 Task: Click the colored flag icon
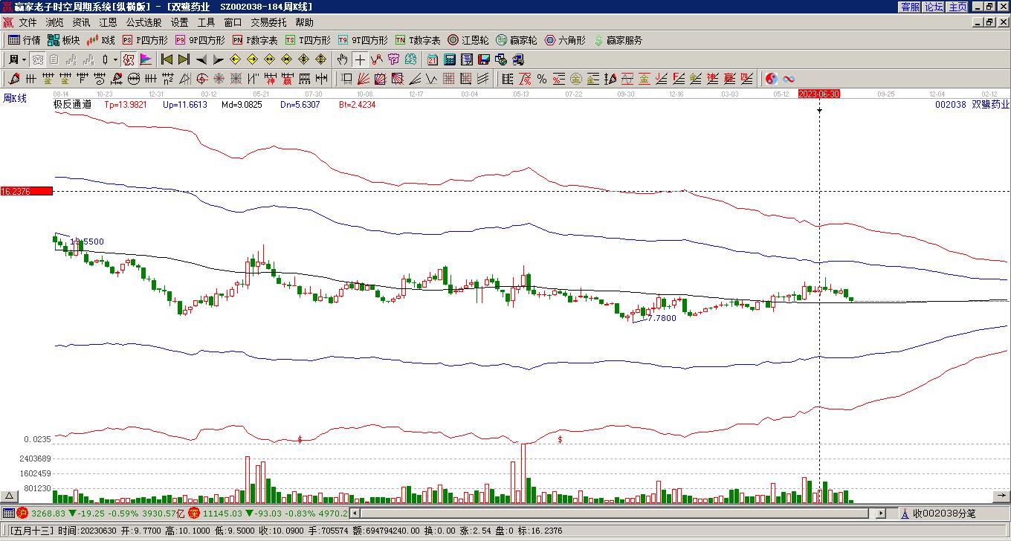click(145, 59)
